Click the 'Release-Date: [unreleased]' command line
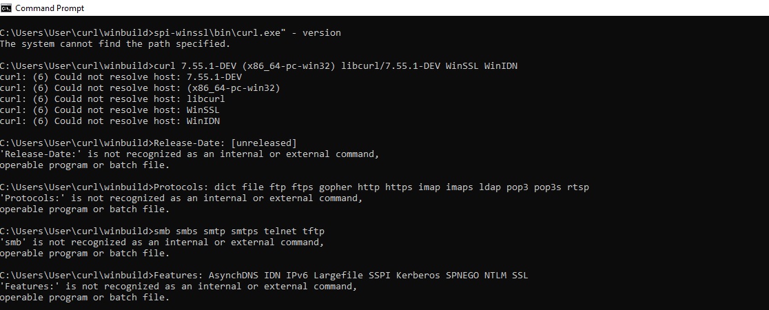The width and height of the screenshot is (769, 310). (x=148, y=143)
